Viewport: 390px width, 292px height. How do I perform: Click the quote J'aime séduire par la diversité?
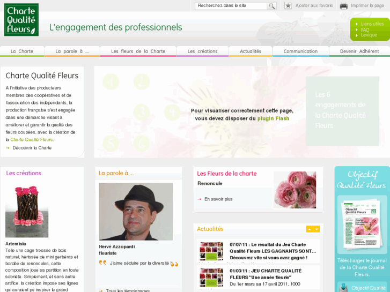139,263
